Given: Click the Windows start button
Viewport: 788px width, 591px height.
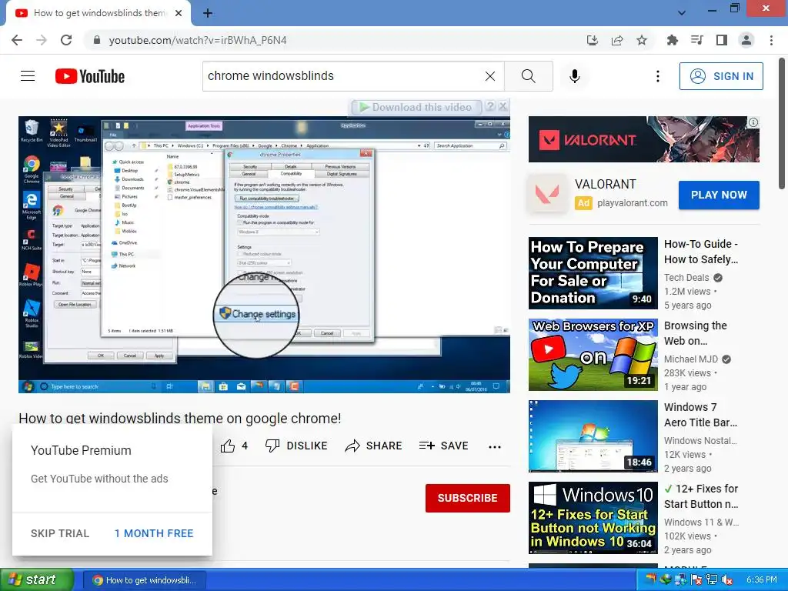Looking at the screenshot, I should coord(36,579).
